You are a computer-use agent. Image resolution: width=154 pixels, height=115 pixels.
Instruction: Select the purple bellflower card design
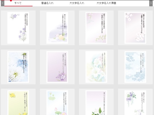[18, 28]
